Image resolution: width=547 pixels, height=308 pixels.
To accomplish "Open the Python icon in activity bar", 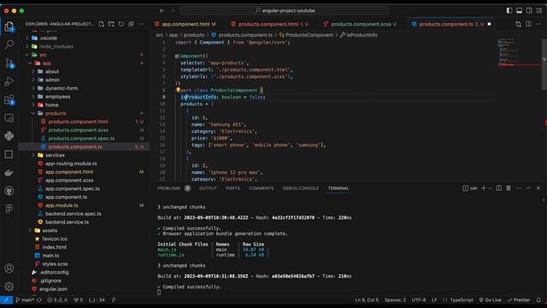I will (x=9, y=136).
